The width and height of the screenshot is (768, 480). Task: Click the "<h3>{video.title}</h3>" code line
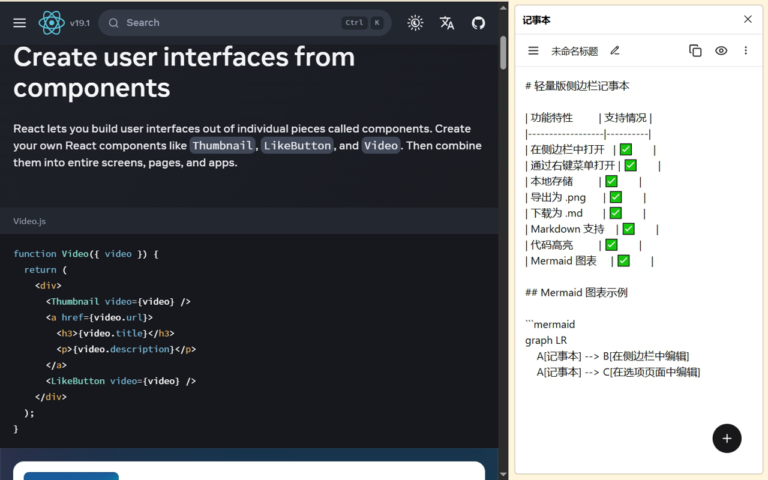coord(116,334)
